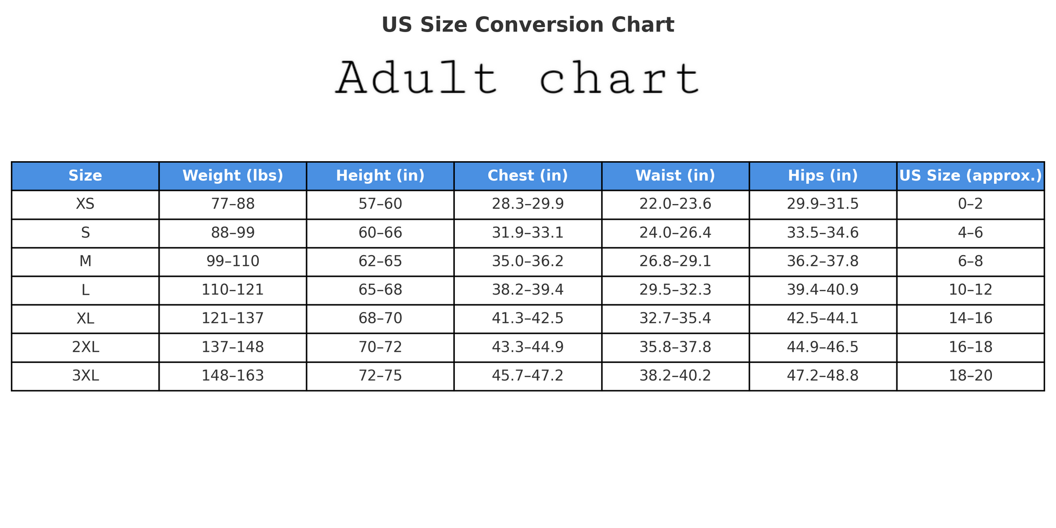Image resolution: width=1056 pixels, height=528 pixels.
Task: Click the Adult chart heading
Action: point(518,79)
